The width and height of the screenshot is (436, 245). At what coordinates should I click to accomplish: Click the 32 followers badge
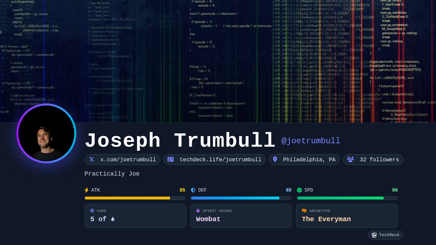pyautogui.click(x=379, y=160)
